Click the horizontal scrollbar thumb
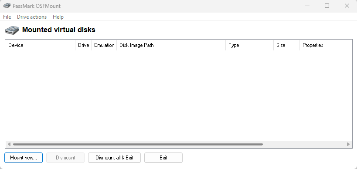This screenshot has height=169, width=357. pos(138,144)
